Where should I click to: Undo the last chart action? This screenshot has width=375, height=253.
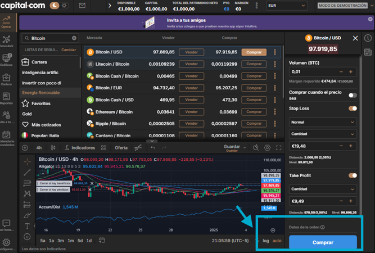point(153,148)
